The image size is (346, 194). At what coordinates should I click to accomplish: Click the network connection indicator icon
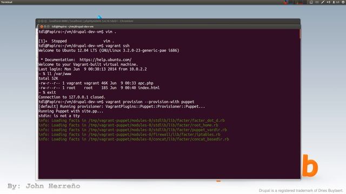323,2
